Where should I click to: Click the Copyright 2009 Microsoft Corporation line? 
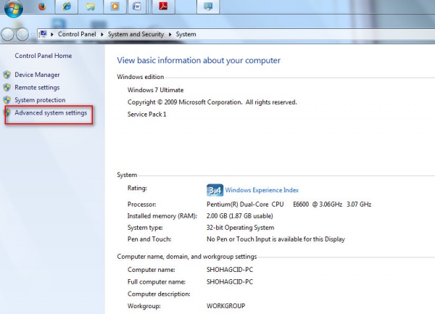(x=212, y=102)
